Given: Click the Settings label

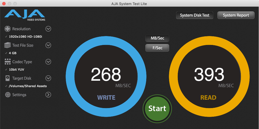Looking at the screenshot, I should coord(19,95).
